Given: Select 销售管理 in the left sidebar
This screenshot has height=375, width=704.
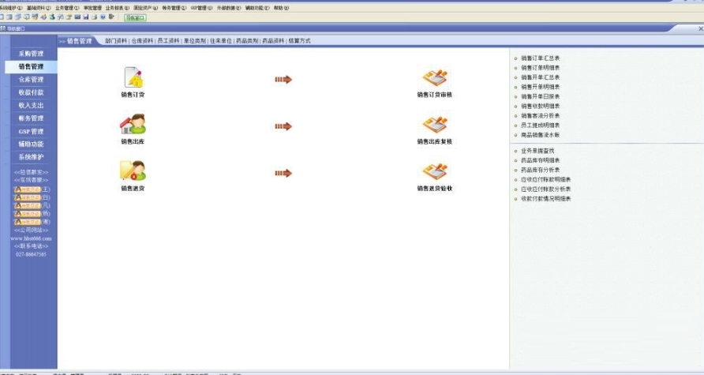Looking at the screenshot, I should click(x=31, y=66).
